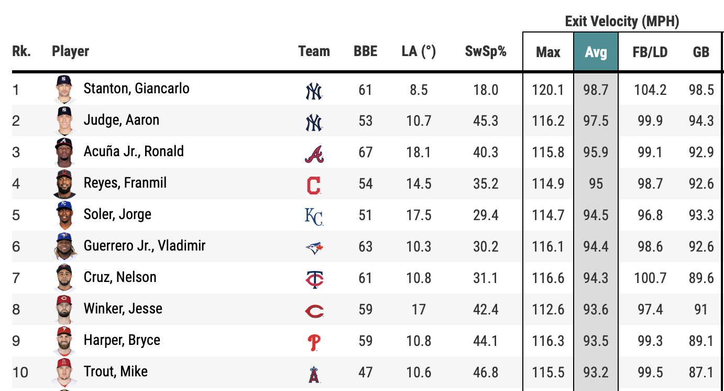Click Mike Trout's headshot thumbnail
The image size is (724, 391).
click(64, 373)
